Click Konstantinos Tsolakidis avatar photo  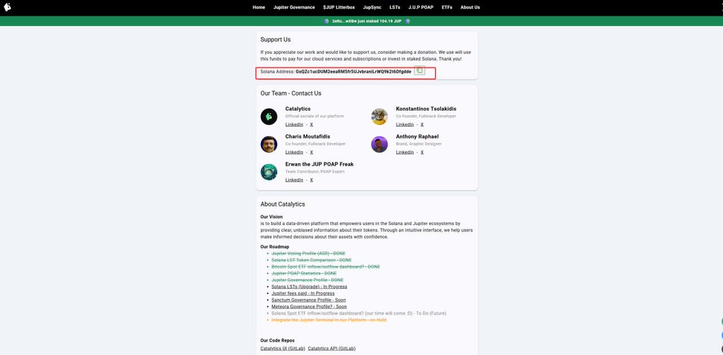coord(380,116)
